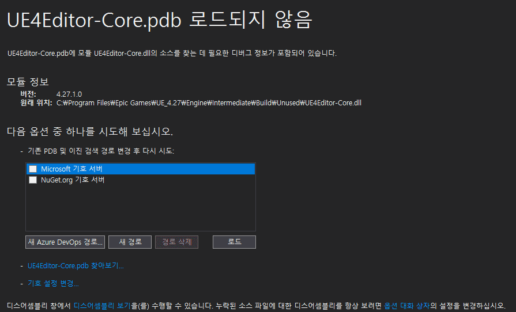This screenshot has width=516, height=312.
Task: Click the debug information description sentence
Action: pyautogui.click(x=172, y=53)
